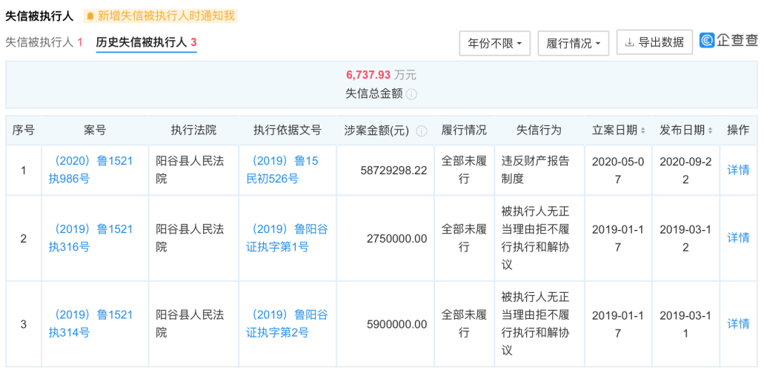Click the info icon beside 失信总金额
764x379 pixels.
[x=411, y=94]
